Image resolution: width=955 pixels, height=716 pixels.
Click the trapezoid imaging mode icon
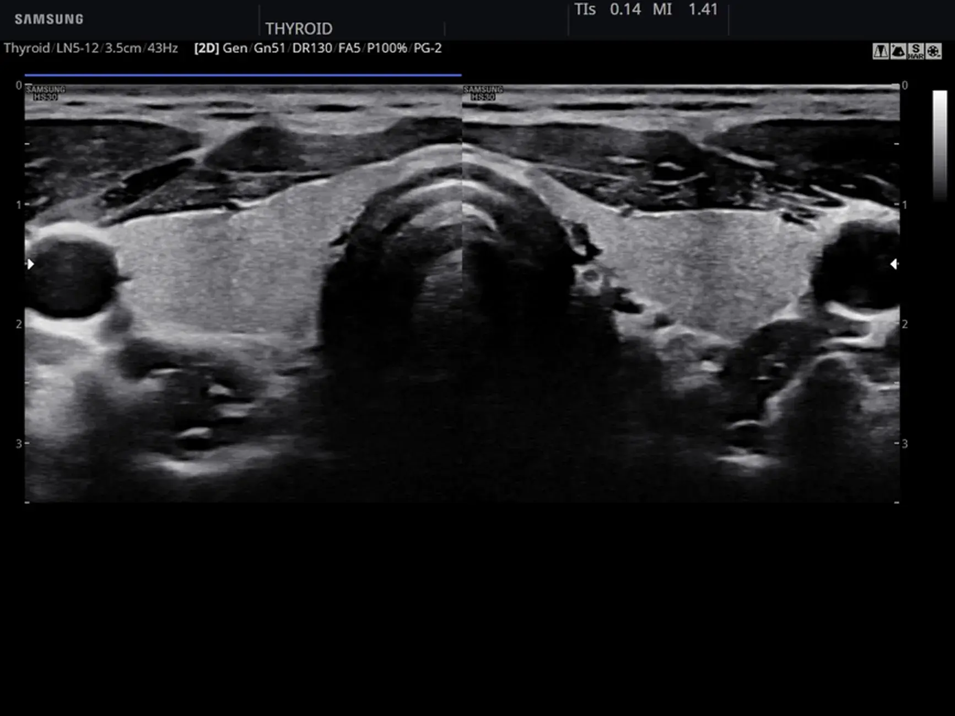(880, 51)
